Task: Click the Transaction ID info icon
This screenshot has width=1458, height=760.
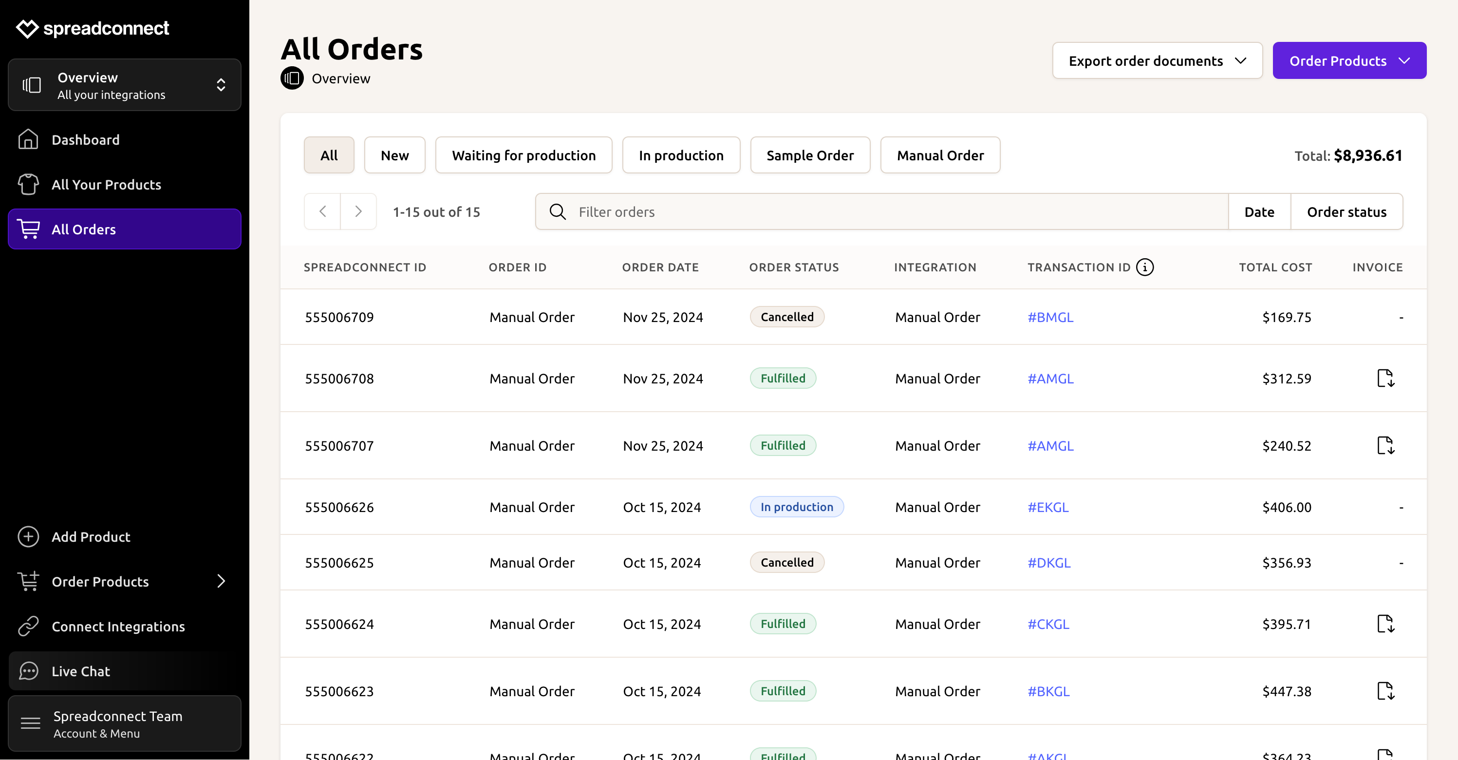Action: 1144,267
